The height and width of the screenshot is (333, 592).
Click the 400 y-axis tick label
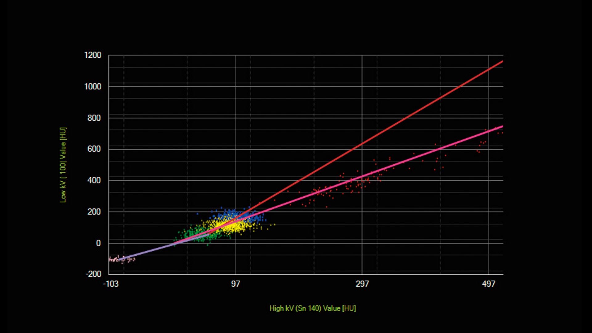(94, 180)
